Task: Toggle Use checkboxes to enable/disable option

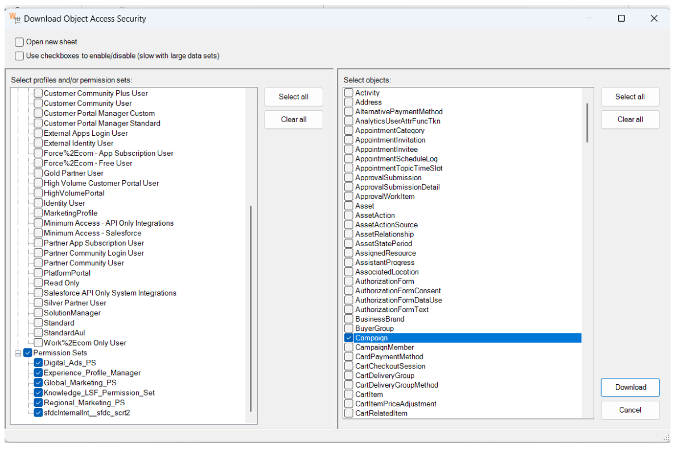Action: point(19,56)
